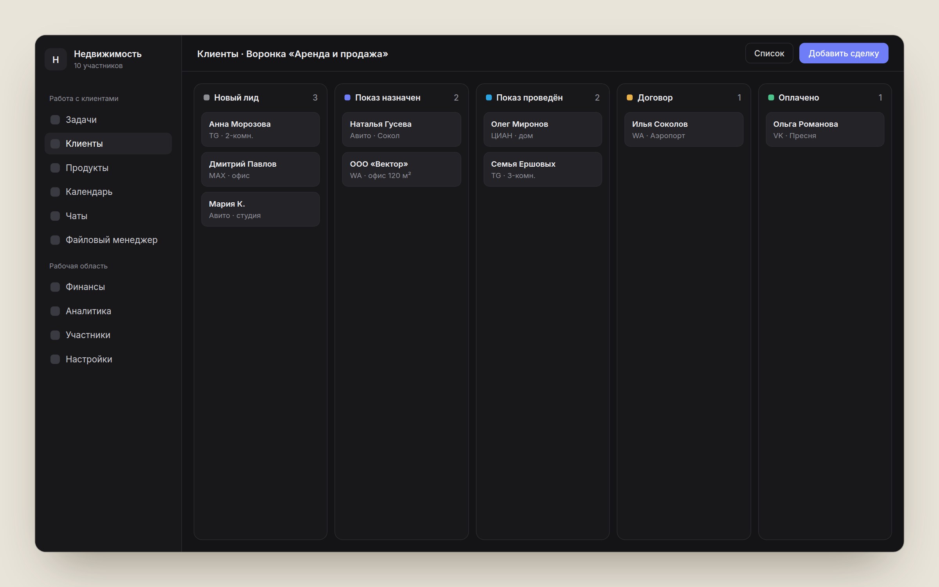Click the purple dot of Показ назначен
Screen dimensions: 939x587
pos(347,97)
